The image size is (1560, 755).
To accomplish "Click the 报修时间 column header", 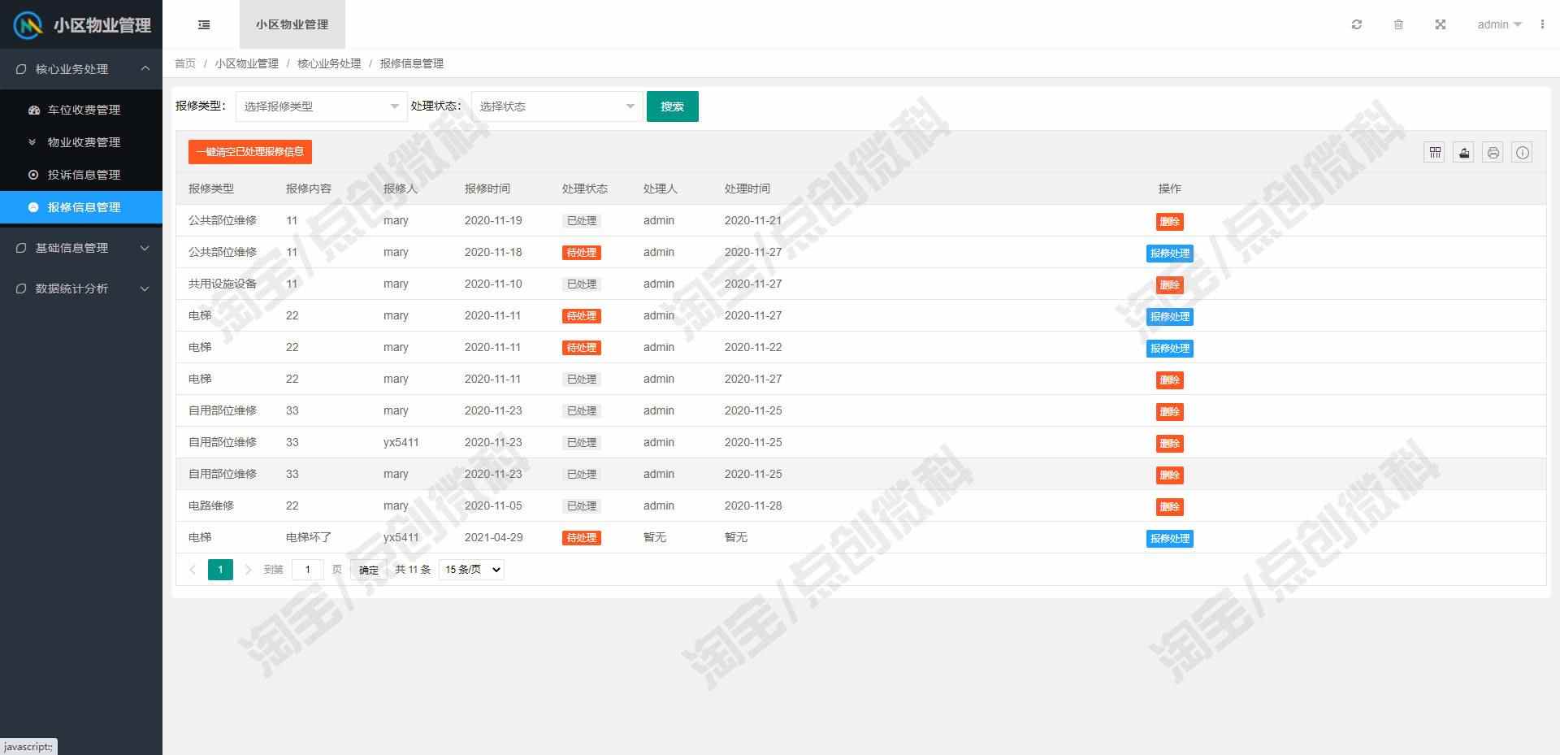I will [487, 189].
